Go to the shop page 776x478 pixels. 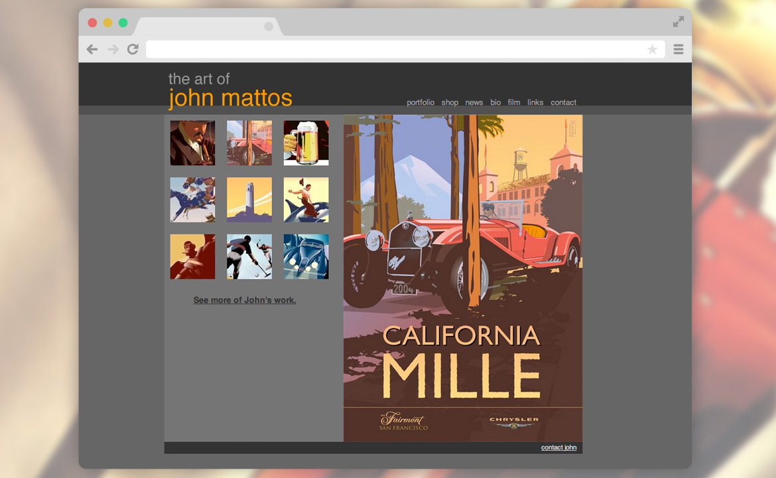[x=450, y=102]
